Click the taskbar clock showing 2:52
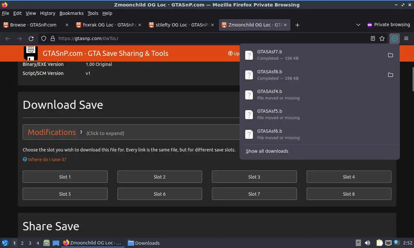 (408, 243)
